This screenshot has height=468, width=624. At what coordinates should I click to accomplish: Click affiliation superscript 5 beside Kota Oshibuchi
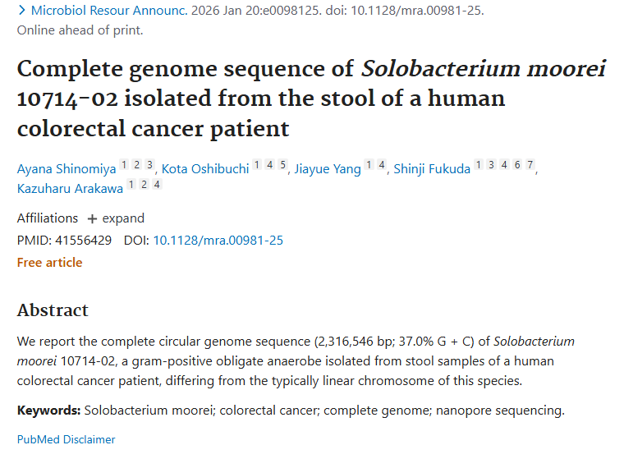coord(283,165)
